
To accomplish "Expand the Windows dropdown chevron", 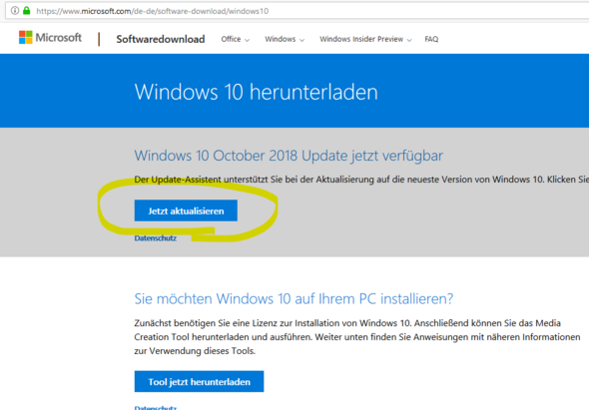I will tap(302, 40).
